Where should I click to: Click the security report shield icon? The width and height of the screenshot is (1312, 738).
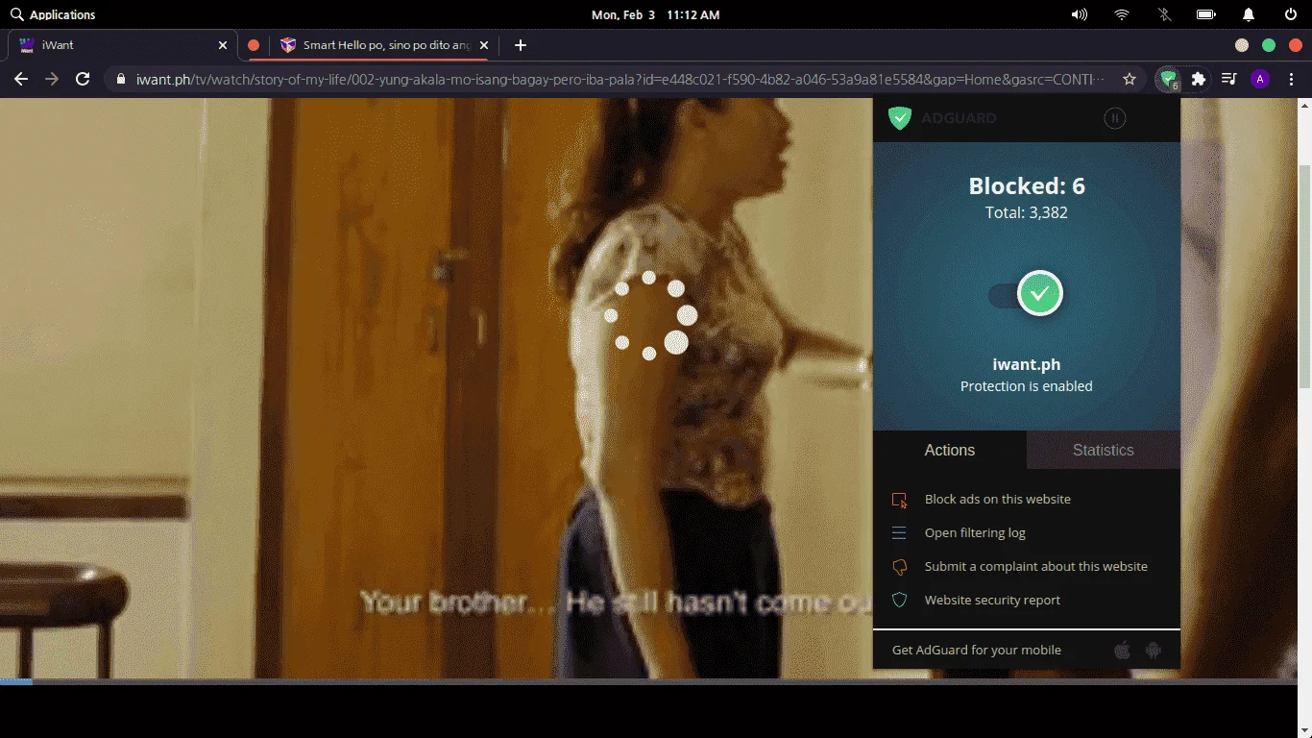click(900, 600)
